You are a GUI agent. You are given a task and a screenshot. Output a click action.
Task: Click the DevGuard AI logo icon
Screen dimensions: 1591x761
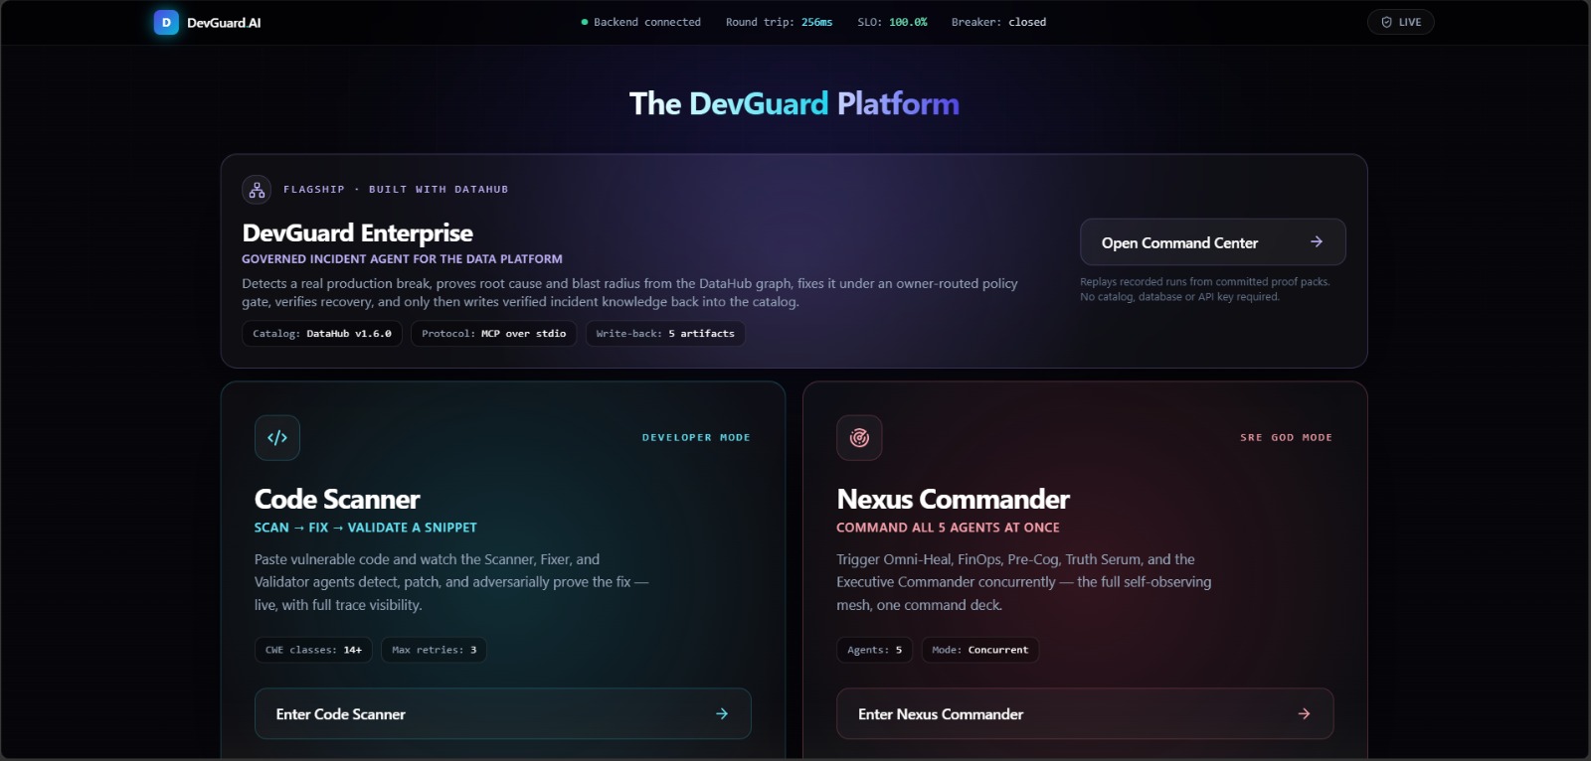tap(166, 22)
